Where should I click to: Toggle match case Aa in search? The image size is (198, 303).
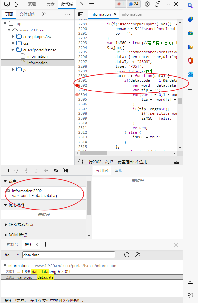coord(7,255)
